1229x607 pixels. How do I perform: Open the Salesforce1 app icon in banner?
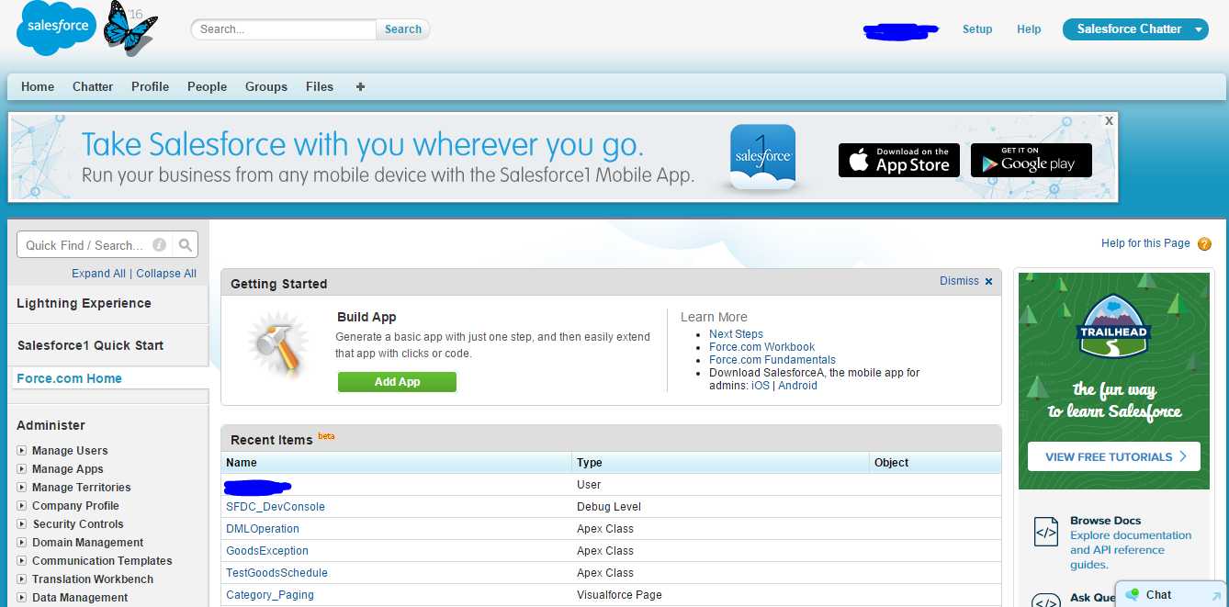(x=762, y=158)
